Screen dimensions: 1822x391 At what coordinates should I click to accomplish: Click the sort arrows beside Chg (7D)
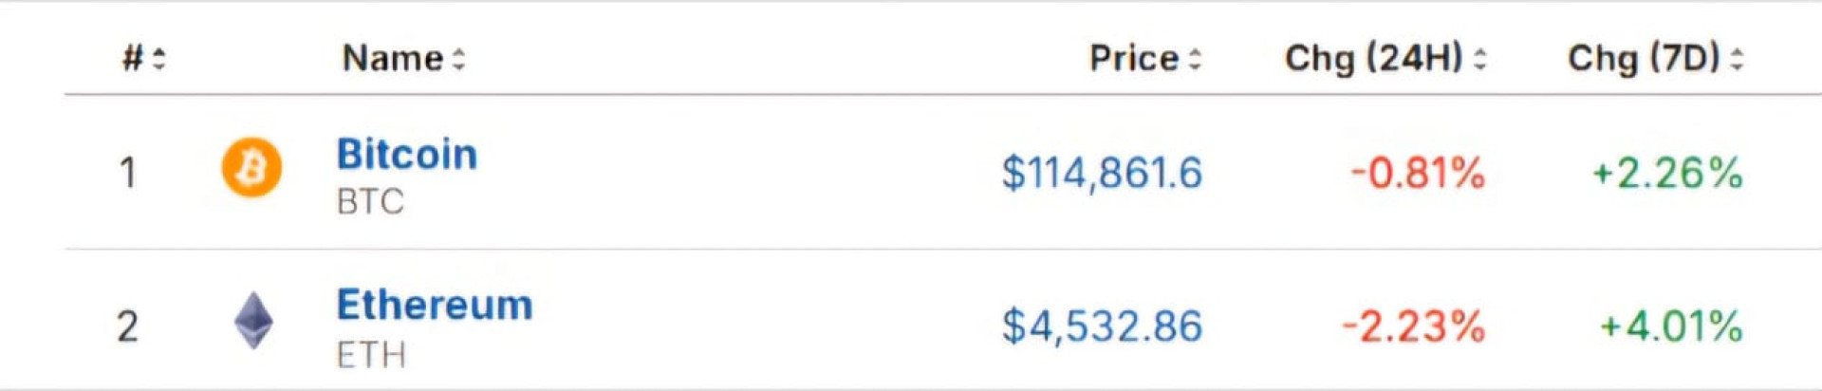click(x=1737, y=59)
